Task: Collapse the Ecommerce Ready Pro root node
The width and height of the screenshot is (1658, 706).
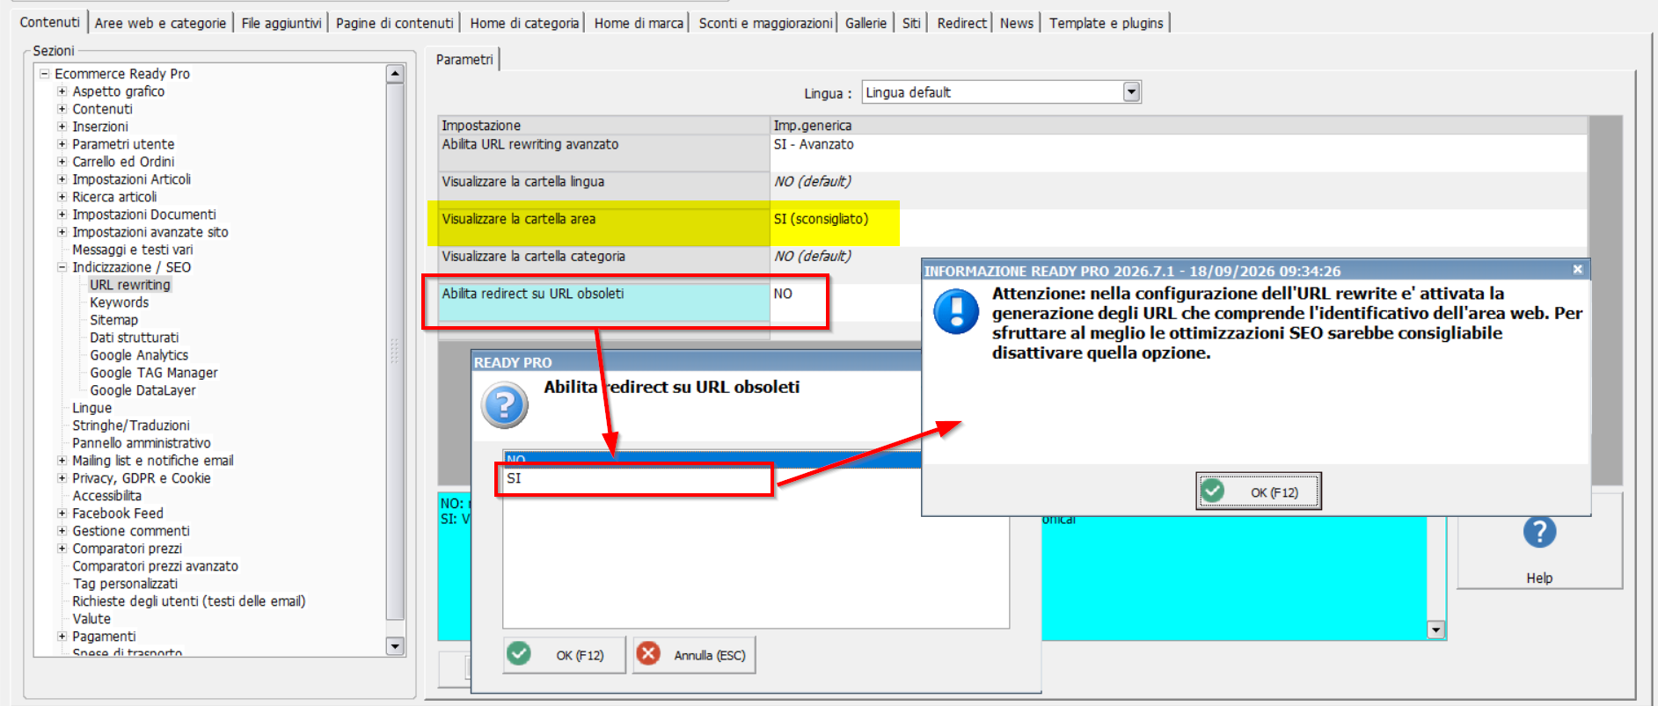Action: click(x=44, y=74)
